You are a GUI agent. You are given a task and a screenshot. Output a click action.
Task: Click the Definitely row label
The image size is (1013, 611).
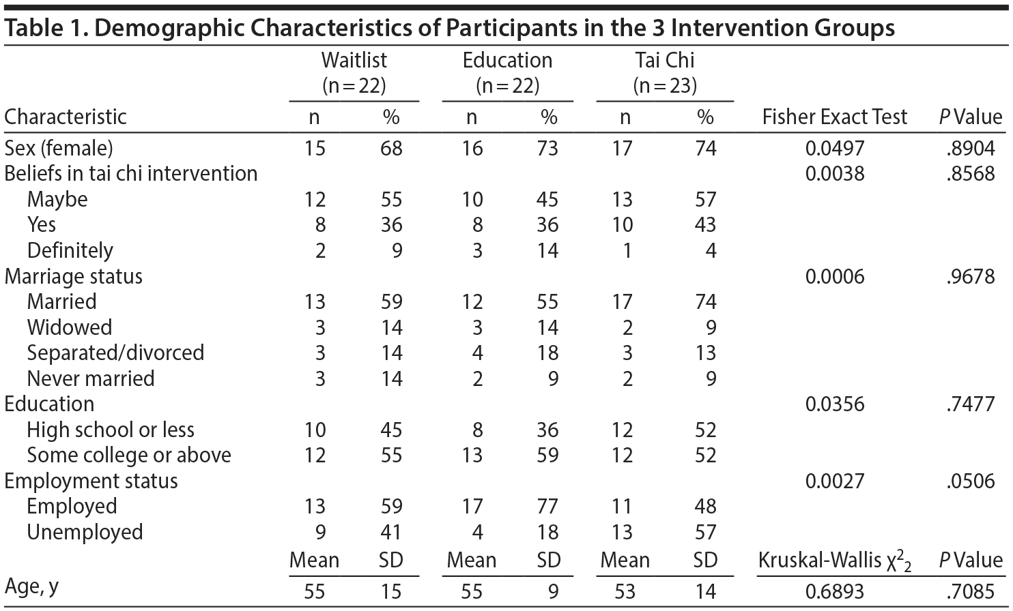pyautogui.click(x=70, y=250)
